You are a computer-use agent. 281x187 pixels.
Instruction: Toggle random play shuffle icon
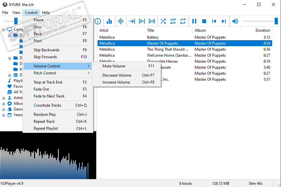click(x=163, y=21)
